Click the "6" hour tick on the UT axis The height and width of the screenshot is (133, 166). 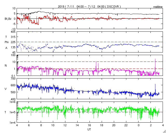coord(29,125)
